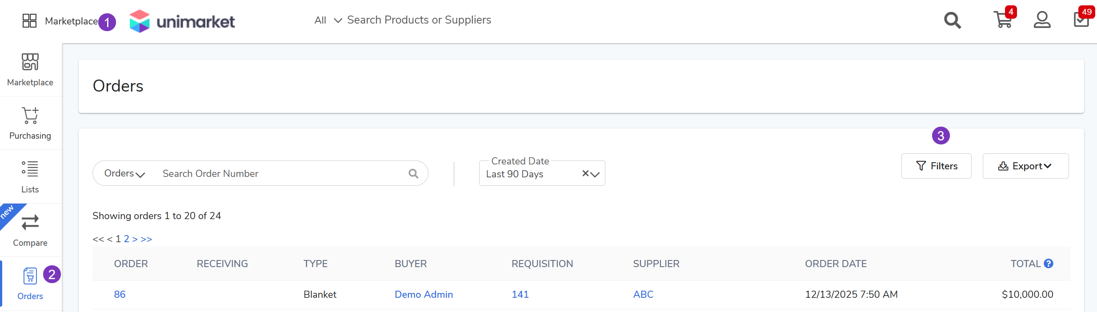Expand the Orders search type dropdown
This screenshot has width=1097, height=312.
124,173
